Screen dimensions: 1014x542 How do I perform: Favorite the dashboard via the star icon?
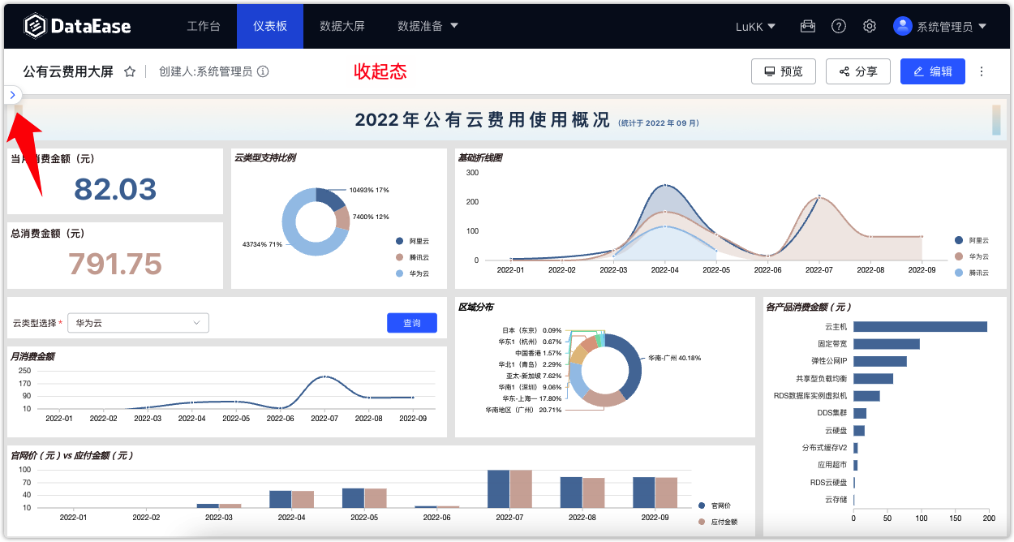coord(129,71)
